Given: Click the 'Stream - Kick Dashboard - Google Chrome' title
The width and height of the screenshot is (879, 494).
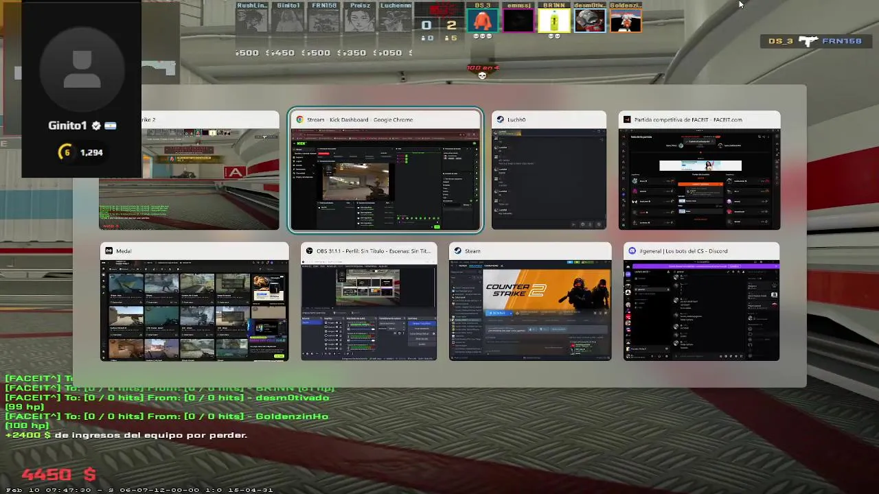Looking at the screenshot, I should click(360, 119).
